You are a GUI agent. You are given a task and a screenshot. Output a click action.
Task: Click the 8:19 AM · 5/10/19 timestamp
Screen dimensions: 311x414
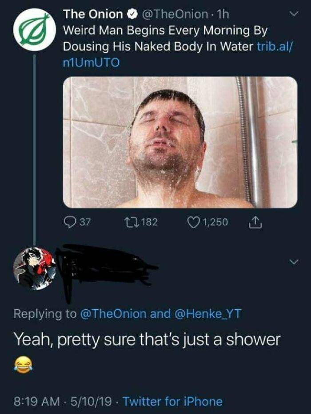coord(62,402)
